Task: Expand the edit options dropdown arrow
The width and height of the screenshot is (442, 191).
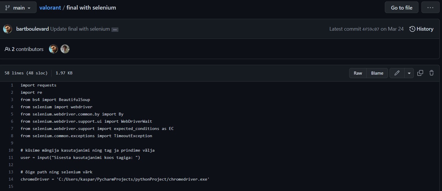Action: 409,73
